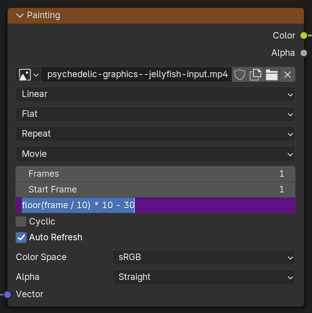The width and height of the screenshot is (312, 313).
Task: Click the new image copy icon
Action: (256, 75)
